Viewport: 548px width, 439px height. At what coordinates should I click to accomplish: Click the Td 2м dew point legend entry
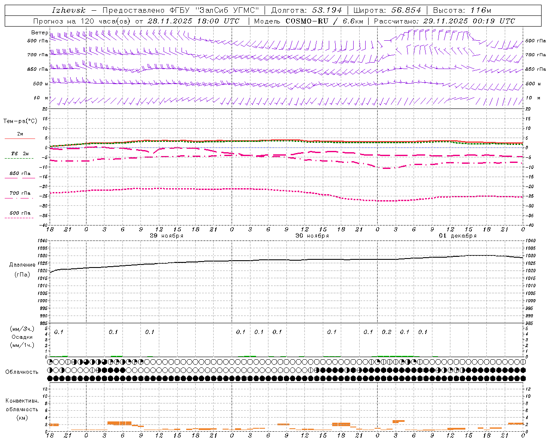click(20, 153)
